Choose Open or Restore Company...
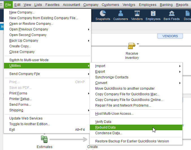This screenshot has width=191, height=150. pos(47,24)
